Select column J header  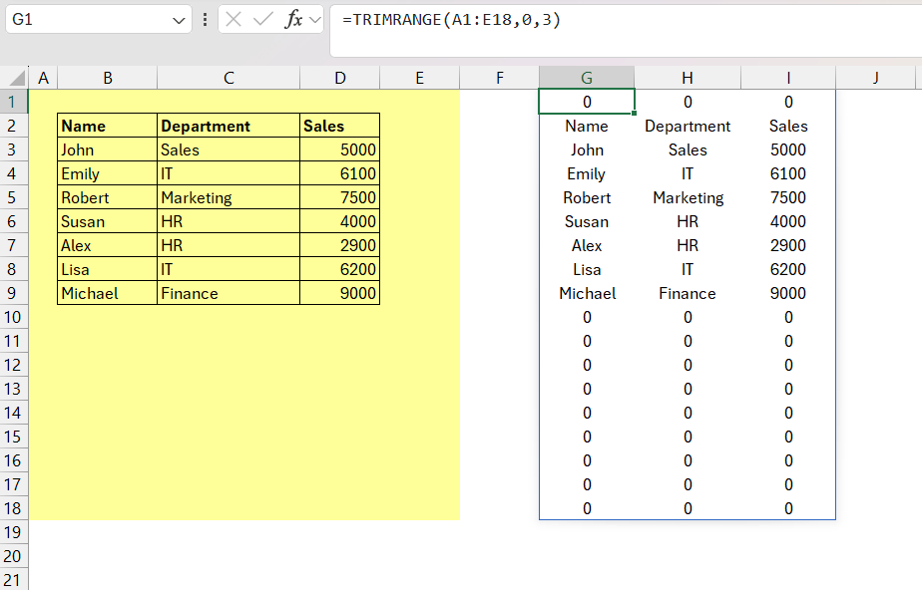[875, 78]
